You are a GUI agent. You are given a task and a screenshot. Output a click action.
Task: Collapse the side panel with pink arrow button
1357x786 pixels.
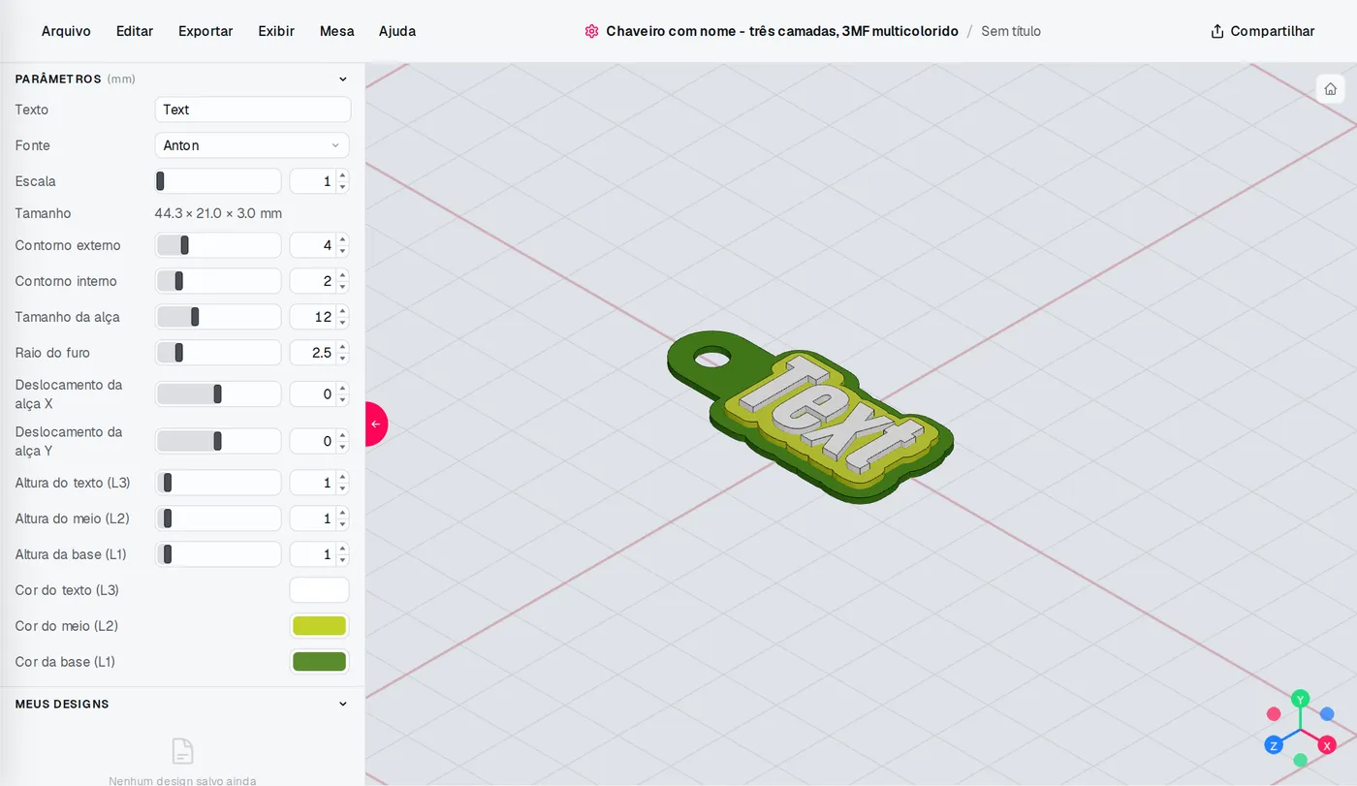(x=376, y=424)
